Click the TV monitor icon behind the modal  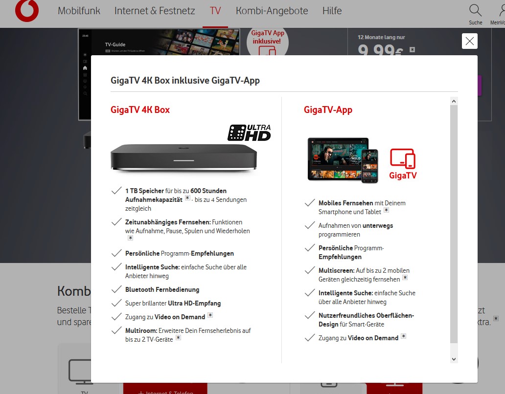tap(80, 372)
